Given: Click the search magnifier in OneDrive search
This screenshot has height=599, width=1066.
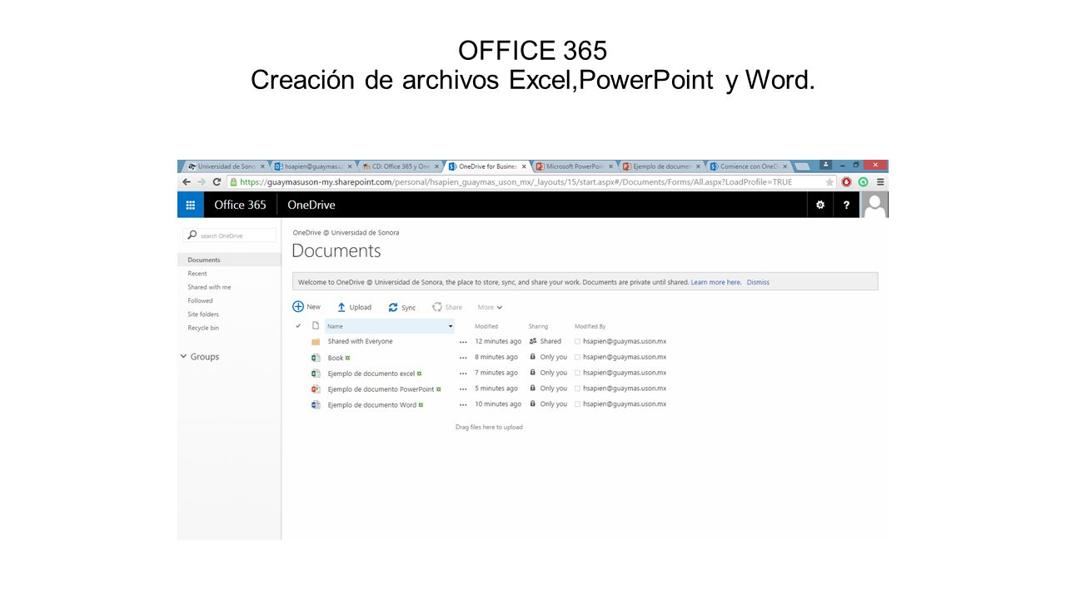Looking at the screenshot, I should click(192, 235).
